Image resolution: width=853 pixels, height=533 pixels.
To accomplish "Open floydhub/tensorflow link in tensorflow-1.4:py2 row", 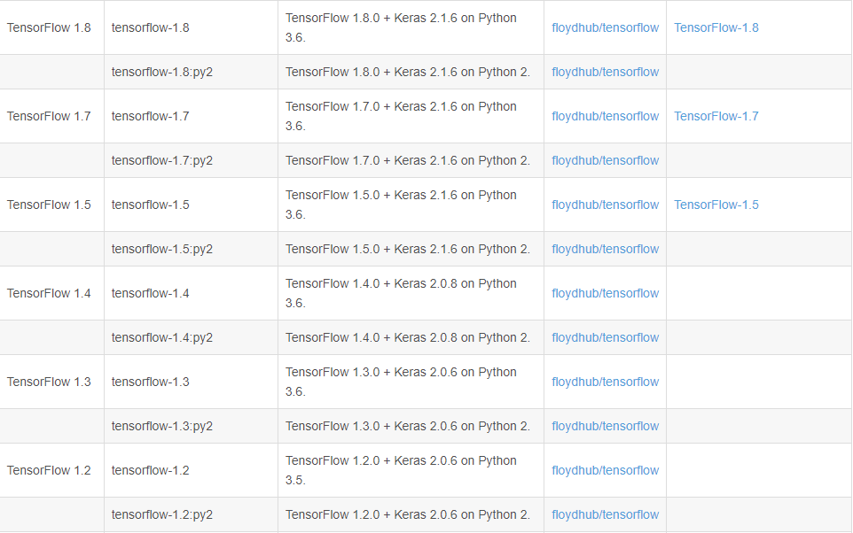I will pos(605,337).
